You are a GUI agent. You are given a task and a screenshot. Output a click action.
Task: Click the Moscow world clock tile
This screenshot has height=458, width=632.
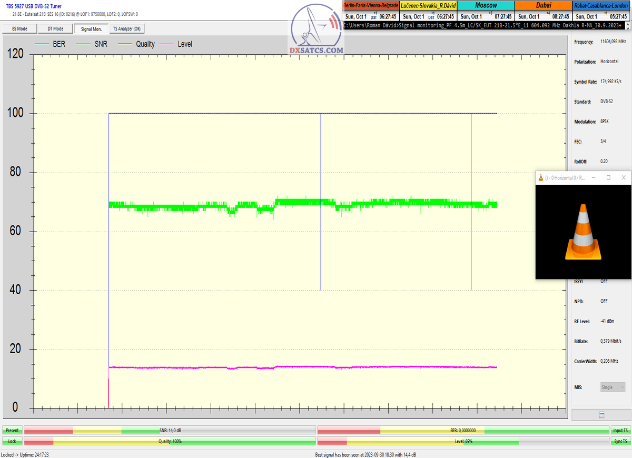485,11
